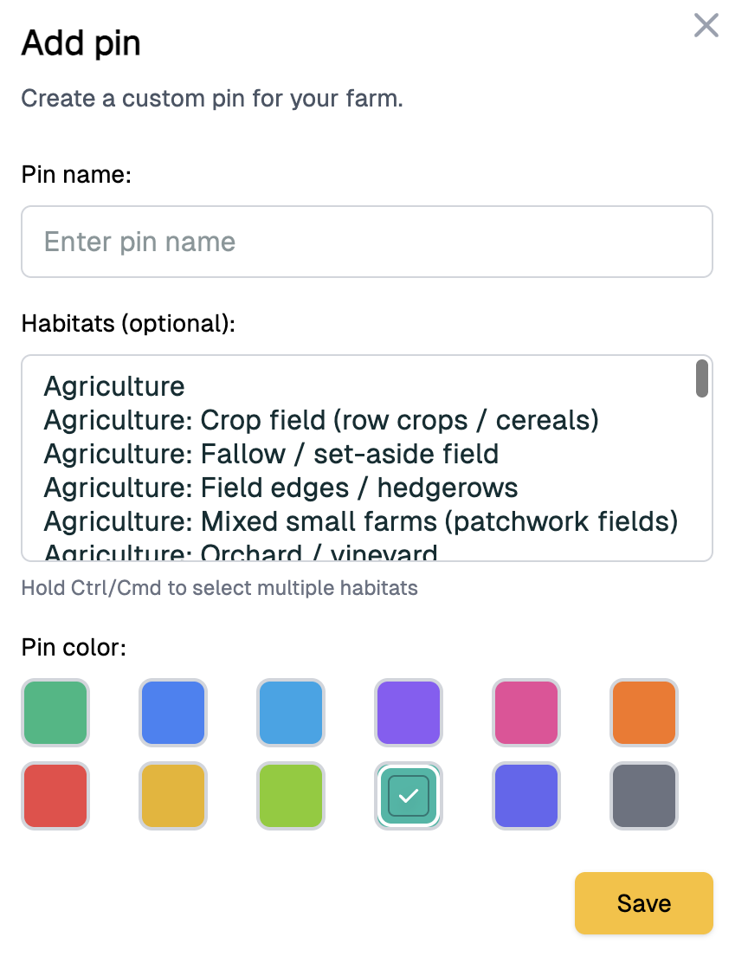Choose the red pin color

pyautogui.click(x=55, y=796)
